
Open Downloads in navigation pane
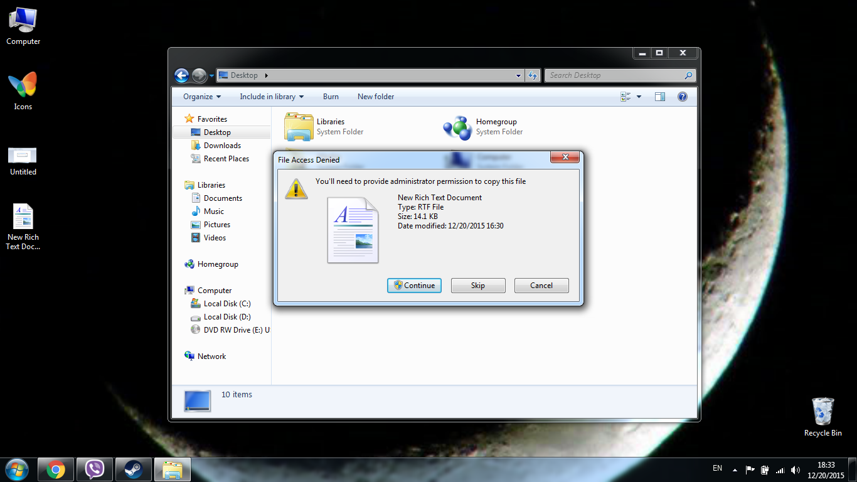coord(216,146)
